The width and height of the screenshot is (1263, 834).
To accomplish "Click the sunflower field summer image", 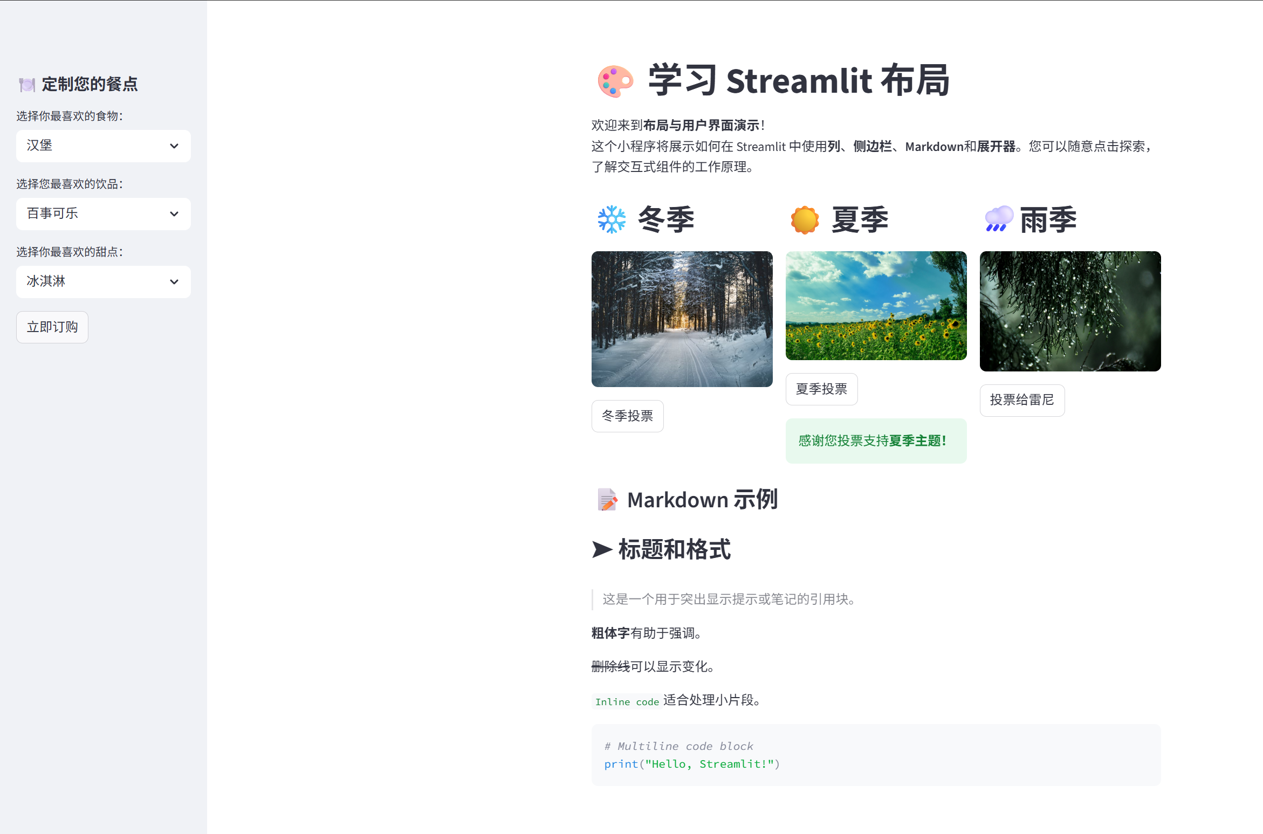I will (876, 306).
